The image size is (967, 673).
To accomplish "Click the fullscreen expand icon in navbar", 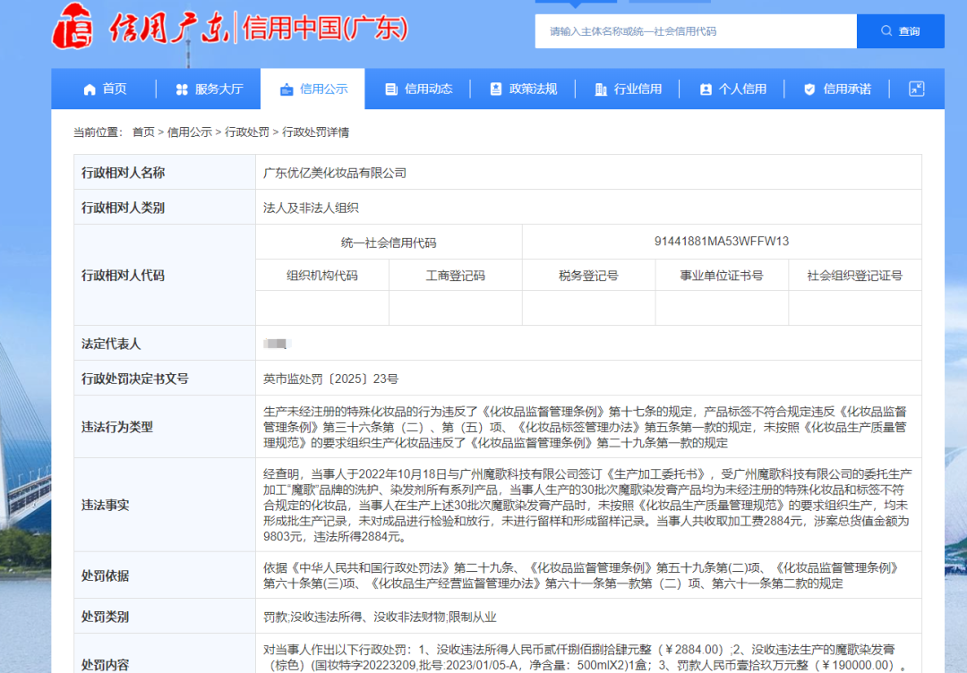I will click(x=916, y=89).
